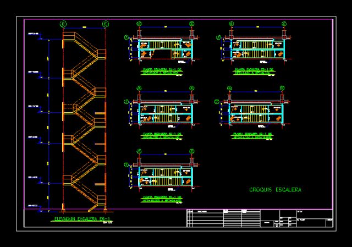Click the revision table in the title block
This screenshot has height=247, width=352.
(224, 218)
